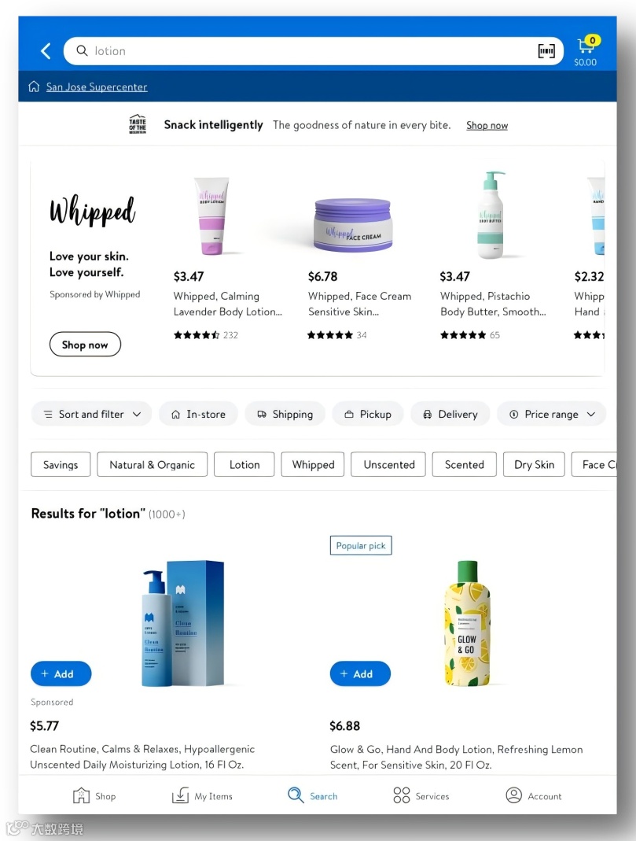
Task: Open the Shop tab icon
Action: click(81, 795)
